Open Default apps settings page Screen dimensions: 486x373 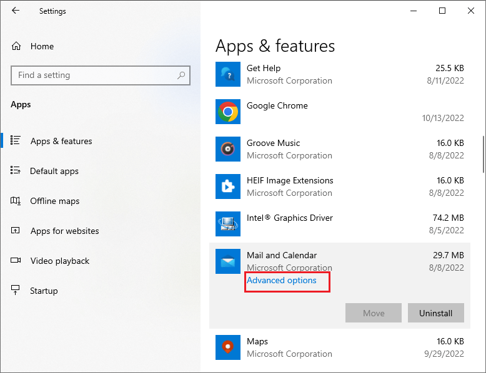pos(54,171)
